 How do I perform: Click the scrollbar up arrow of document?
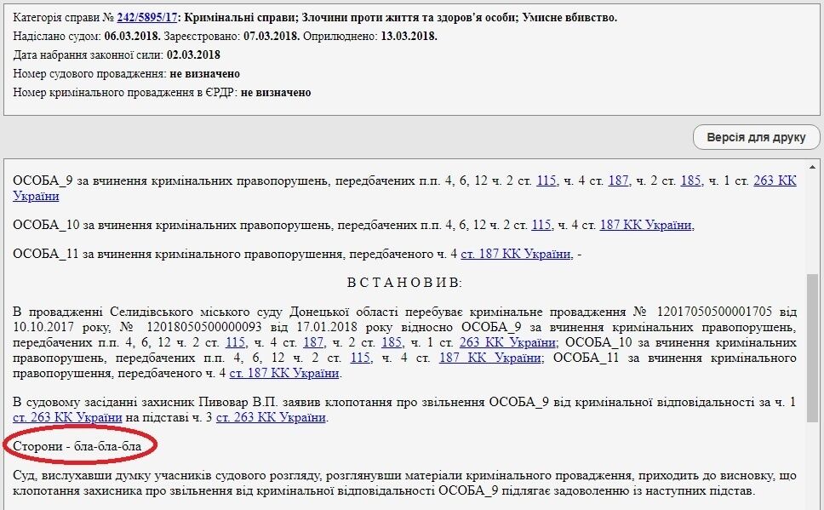pyautogui.click(x=814, y=165)
